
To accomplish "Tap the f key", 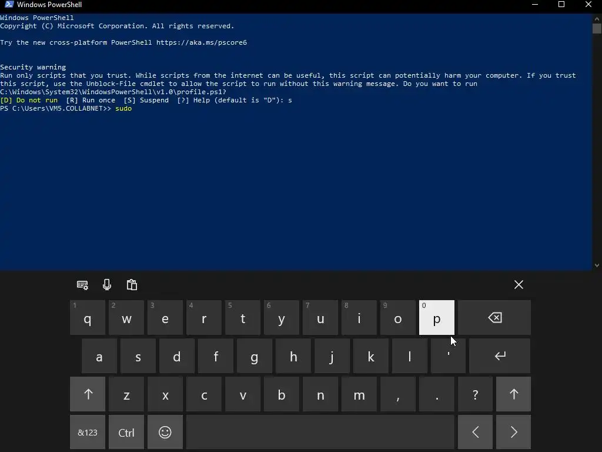I will pyautogui.click(x=215, y=356).
